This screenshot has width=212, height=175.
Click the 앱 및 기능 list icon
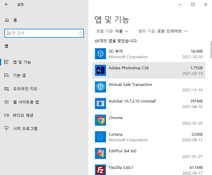[x=7, y=62]
